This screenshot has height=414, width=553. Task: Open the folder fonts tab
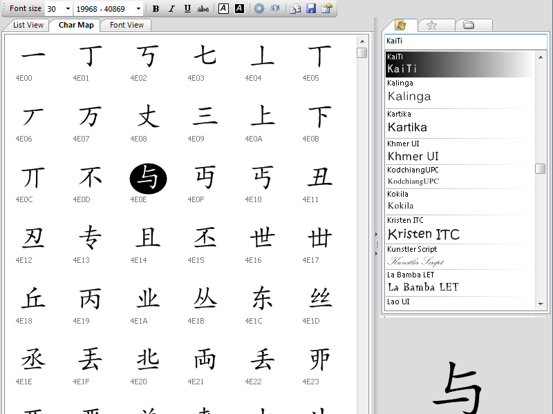click(x=469, y=26)
